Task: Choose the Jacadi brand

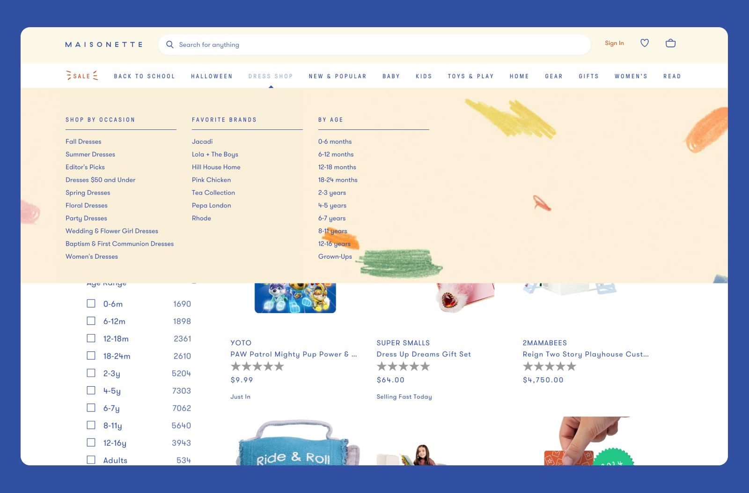Action: (202, 142)
